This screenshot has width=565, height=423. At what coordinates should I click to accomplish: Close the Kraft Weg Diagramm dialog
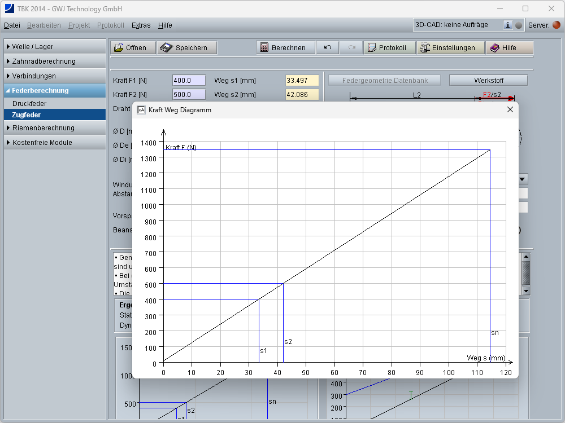tap(510, 109)
